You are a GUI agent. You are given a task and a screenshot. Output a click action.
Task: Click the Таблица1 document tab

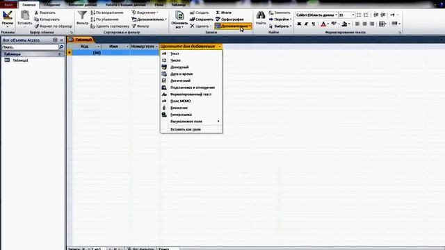click(81, 40)
